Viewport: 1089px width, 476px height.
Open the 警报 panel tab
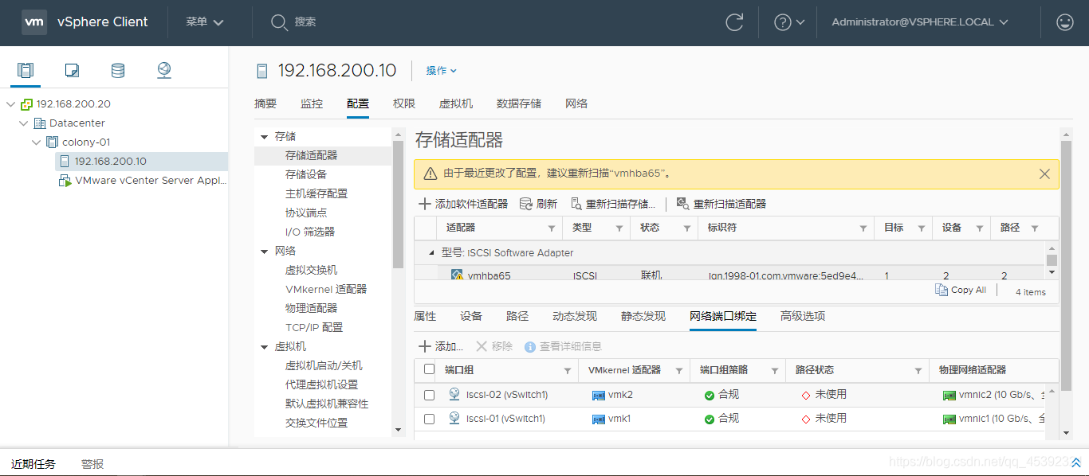[92, 464]
